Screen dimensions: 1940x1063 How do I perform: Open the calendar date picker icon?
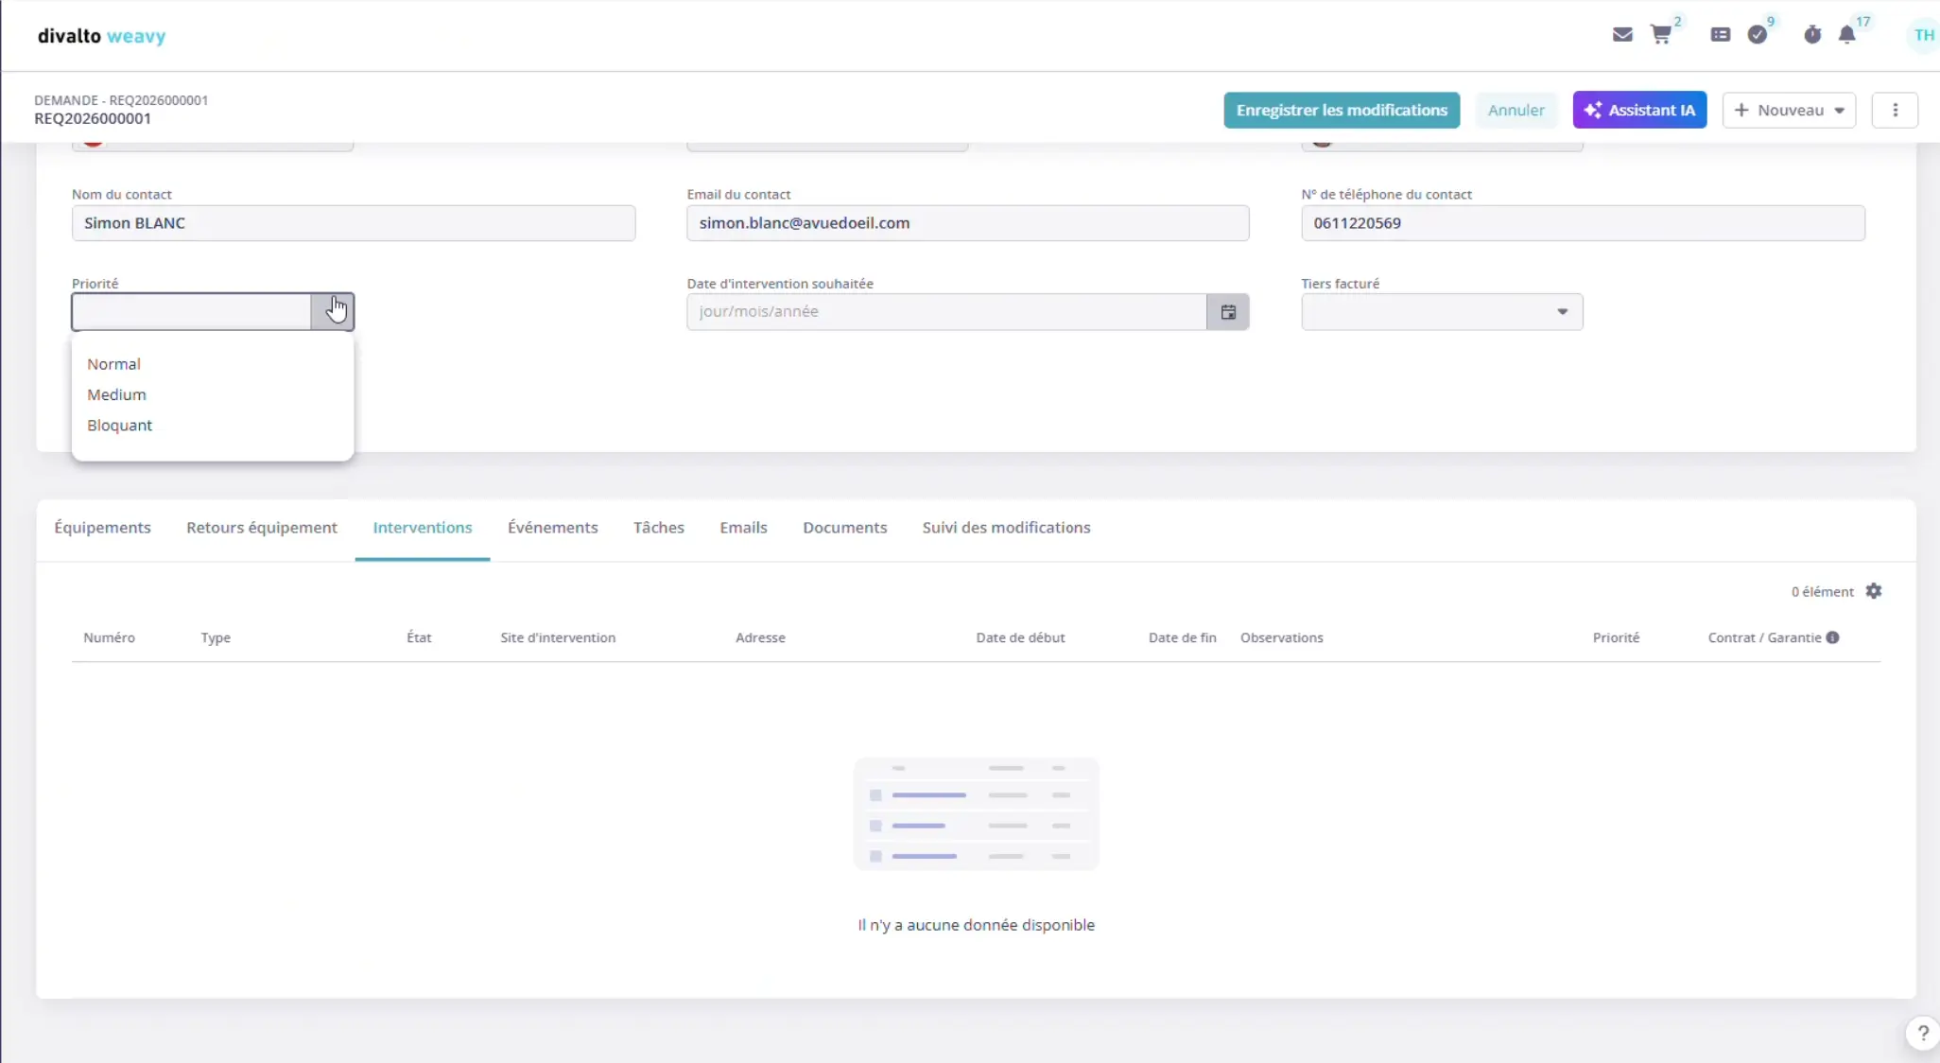pyautogui.click(x=1228, y=312)
